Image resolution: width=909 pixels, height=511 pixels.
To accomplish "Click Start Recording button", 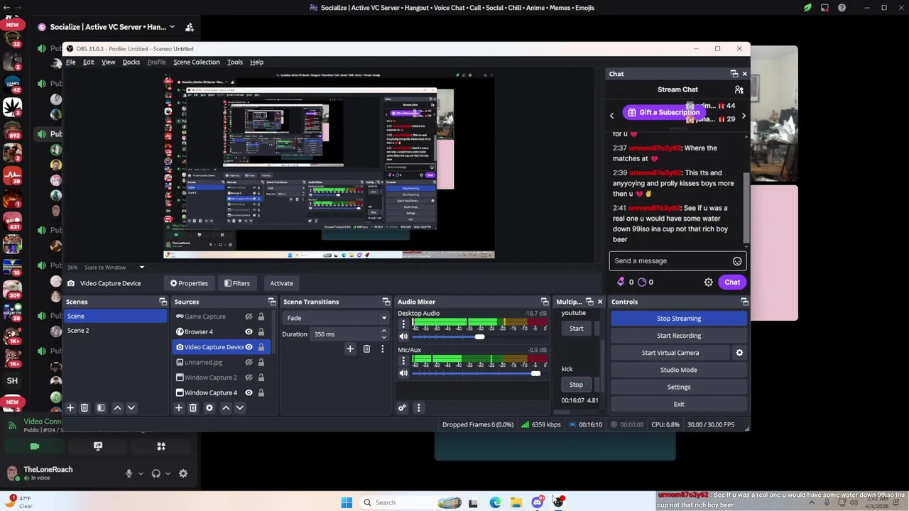I will (678, 336).
